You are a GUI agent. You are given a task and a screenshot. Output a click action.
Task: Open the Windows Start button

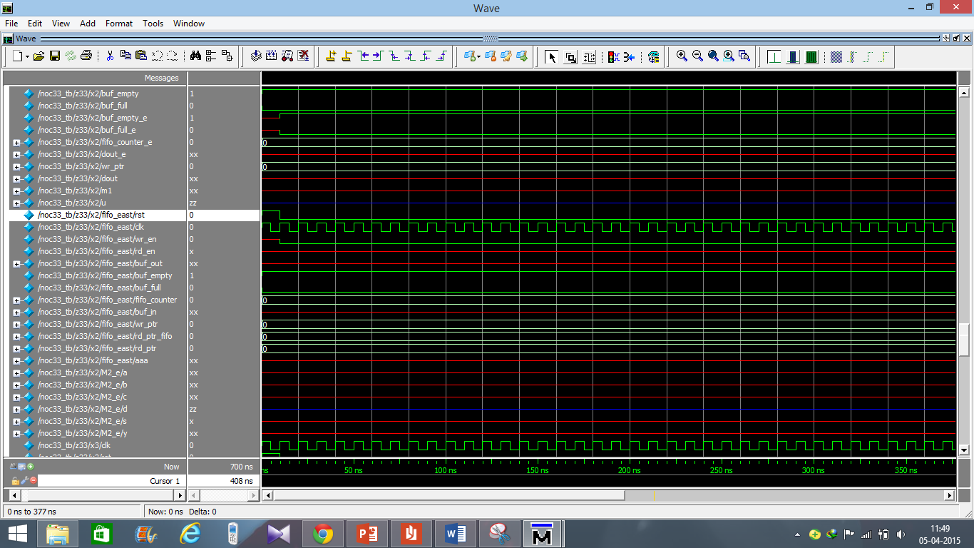click(x=17, y=533)
